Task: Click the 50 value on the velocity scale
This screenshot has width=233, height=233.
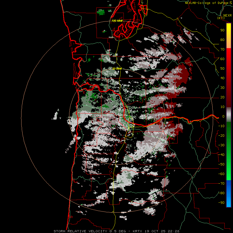Action: tap(222, 69)
